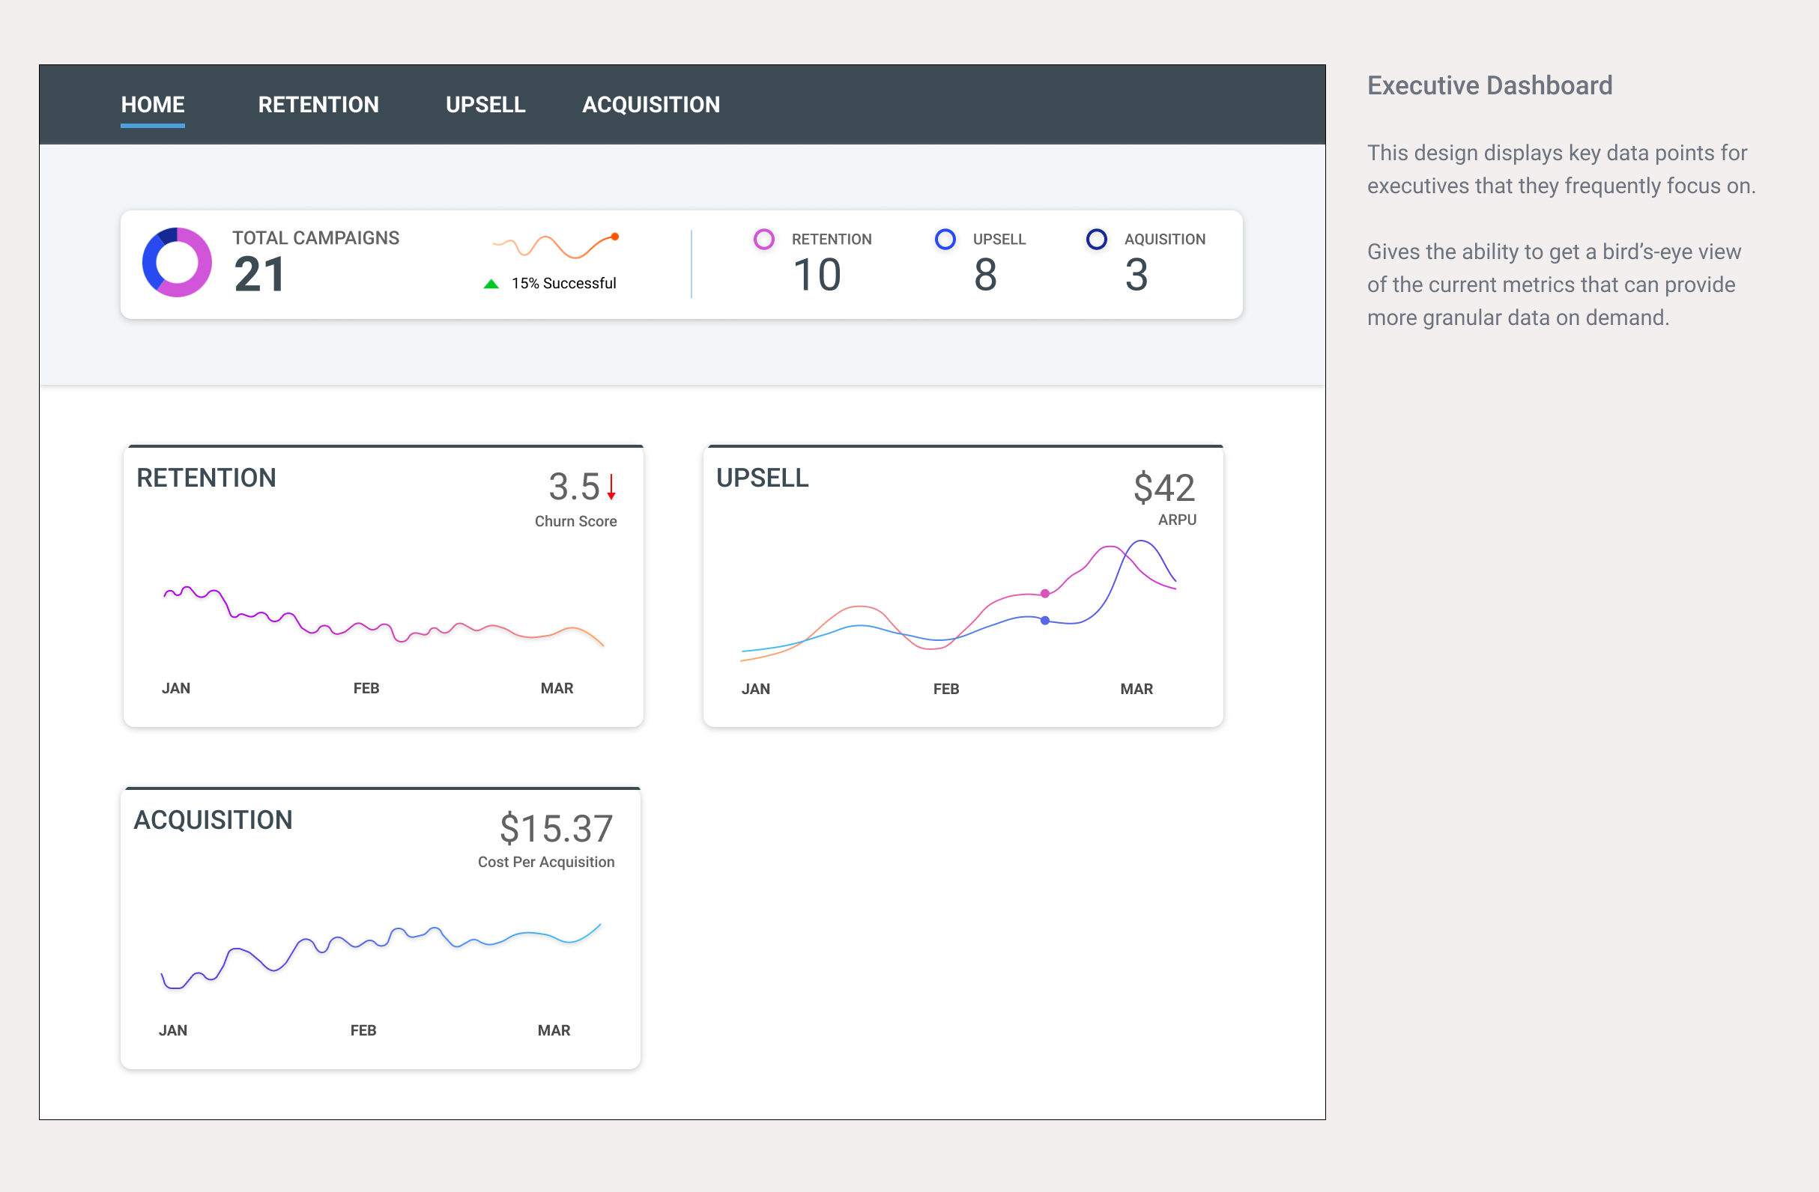
Task: Click MAR on the Upsell chart axis
Action: pos(1137,690)
